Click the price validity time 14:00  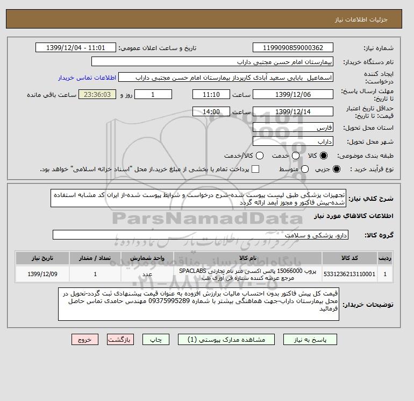pyautogui.click(x=211, y=111)
